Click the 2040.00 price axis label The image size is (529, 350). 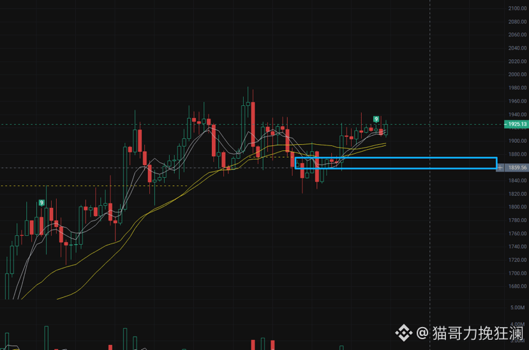pyautogui.click(x=517, y=48)
